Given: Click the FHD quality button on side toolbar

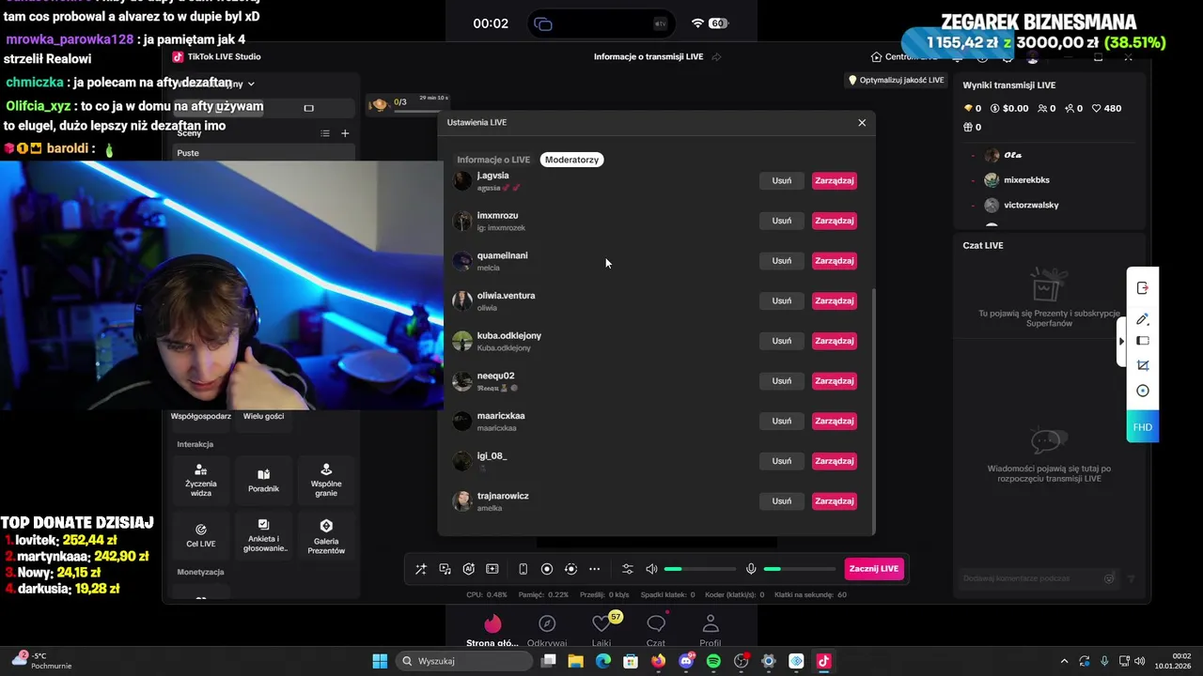Looking at the screenshot, I should pos(1143,427).
